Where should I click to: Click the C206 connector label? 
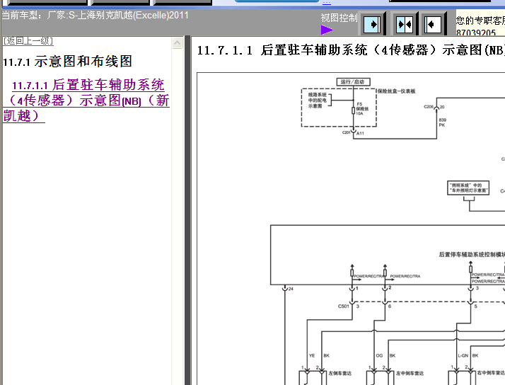tap(429, 107)
